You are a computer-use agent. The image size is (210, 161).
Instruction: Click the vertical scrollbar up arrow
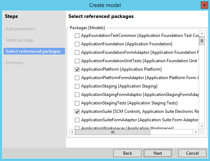202,33
